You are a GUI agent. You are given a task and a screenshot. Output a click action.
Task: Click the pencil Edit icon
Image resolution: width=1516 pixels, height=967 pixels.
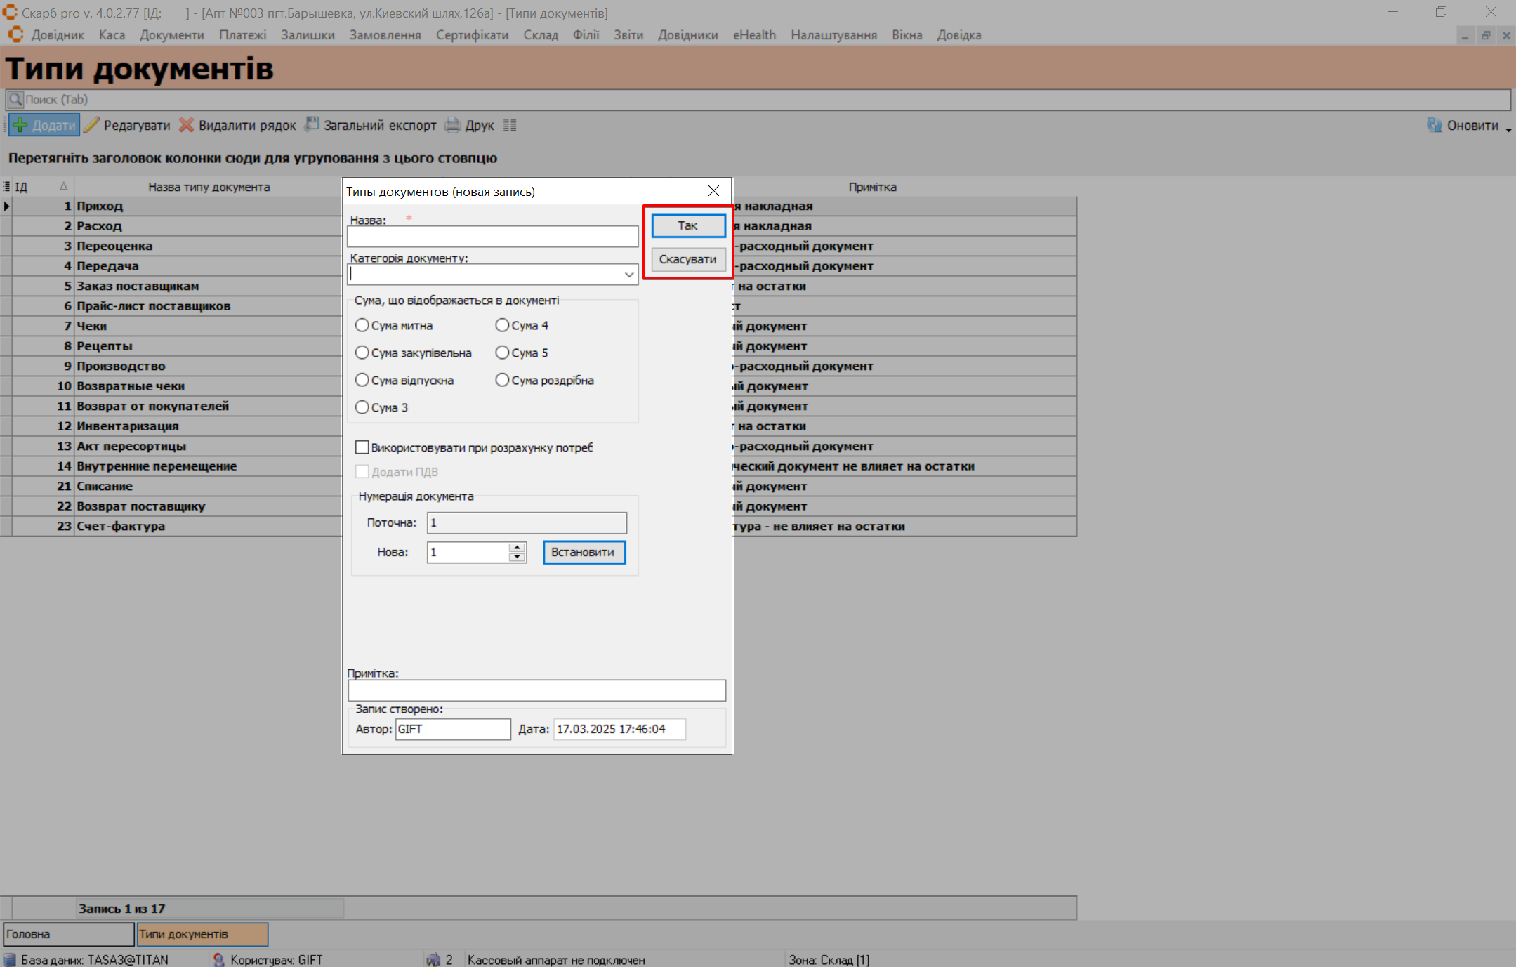(x=92, y=126)
